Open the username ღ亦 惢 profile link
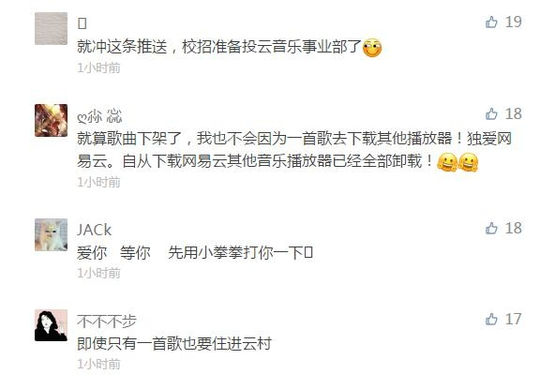This screenshot has height=389, width=556. pyautogui.click(x=99, y=116)
